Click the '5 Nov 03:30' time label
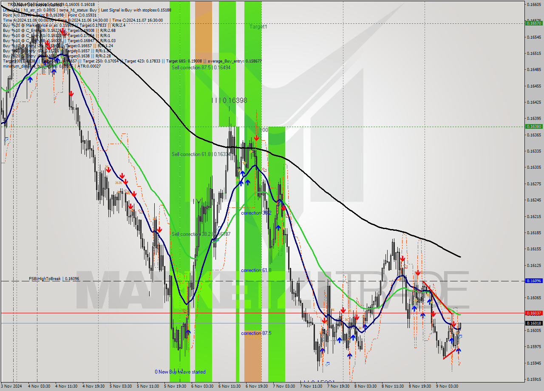The height and width of the screenshot is (391, 544). [121, 386]
